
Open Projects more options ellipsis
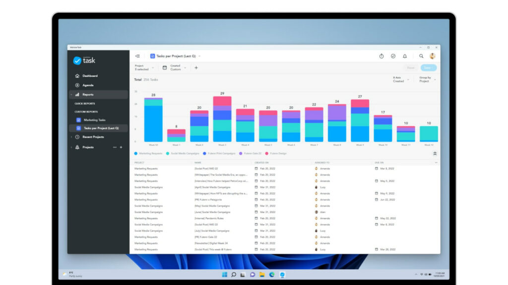click(x=115, y=147)
